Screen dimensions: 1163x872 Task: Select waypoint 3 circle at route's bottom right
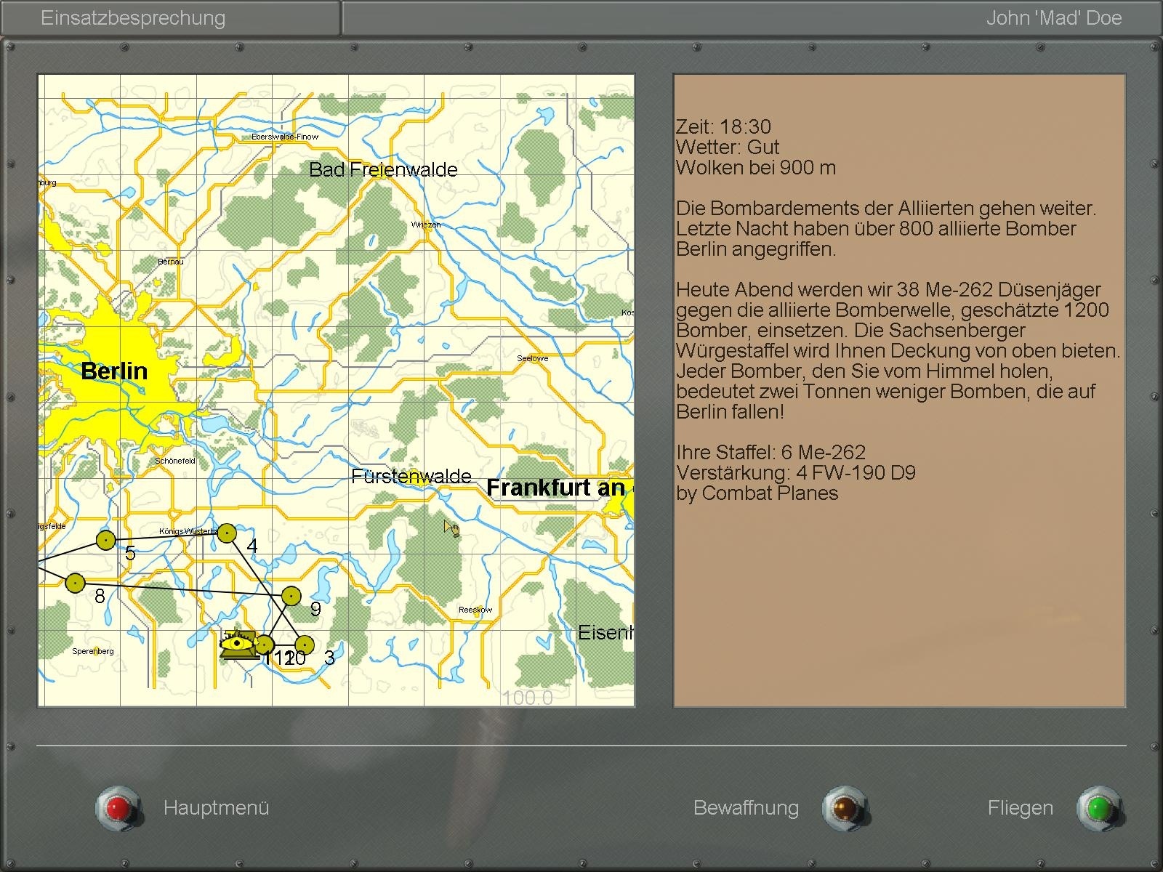305,645
